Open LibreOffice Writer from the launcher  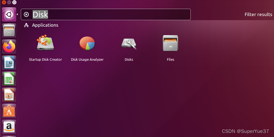[9, 62]
